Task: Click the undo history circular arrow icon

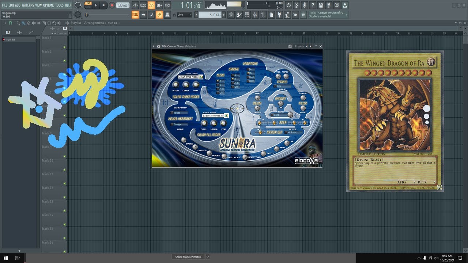Action: coord(288,5)
